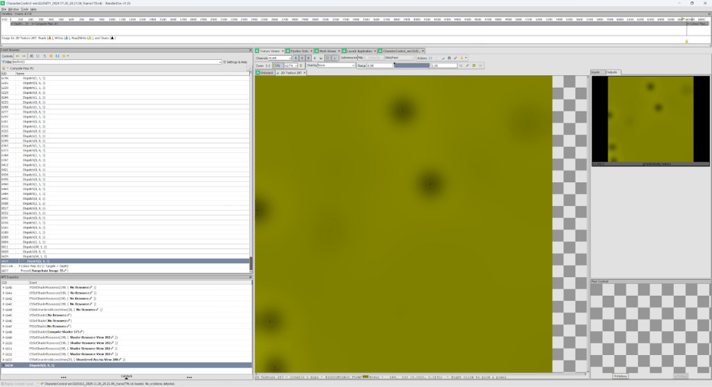This screenshot has height=387, width=712.
Task: Click the bookmark event icon in Event Browser
Action: [52, 56]
